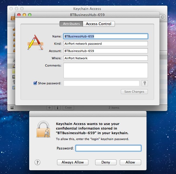
Task: Clear the search field in Keychain Access
Action: point(163,17)
